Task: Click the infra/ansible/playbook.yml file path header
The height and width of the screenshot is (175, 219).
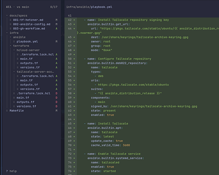Action: coord(89,7)
